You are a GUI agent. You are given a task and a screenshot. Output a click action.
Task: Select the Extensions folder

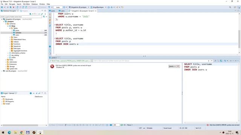[x=13, y=64]
